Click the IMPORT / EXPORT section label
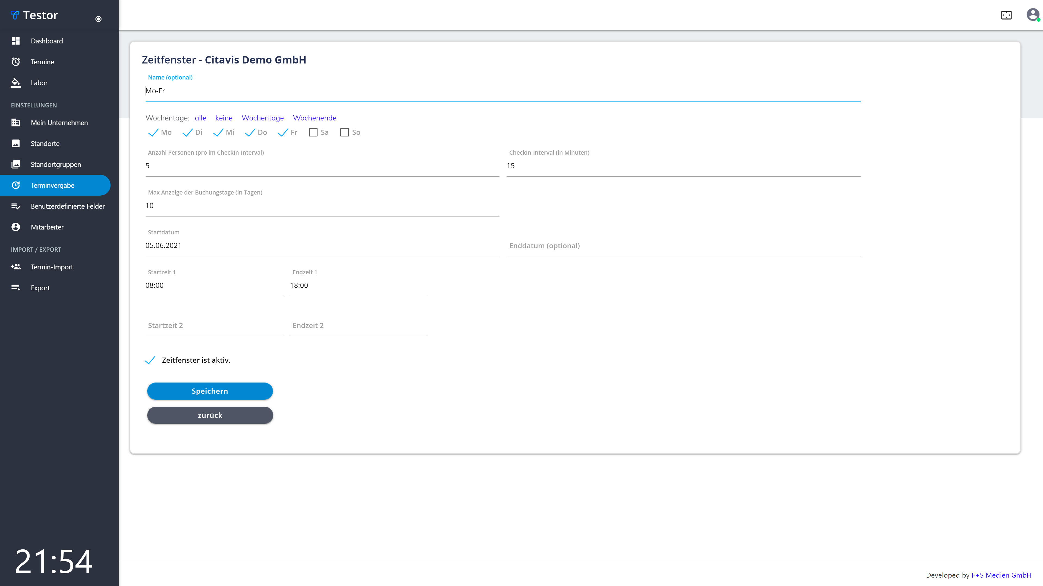1043x586 pixels. 36,250
